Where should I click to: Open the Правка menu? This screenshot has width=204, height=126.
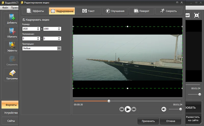pos(15,8)
